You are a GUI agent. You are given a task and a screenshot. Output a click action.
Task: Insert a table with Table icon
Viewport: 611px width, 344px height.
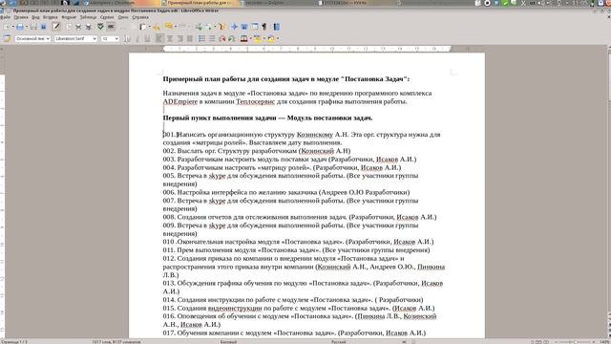pyautogui.click(x=209, y=27)
